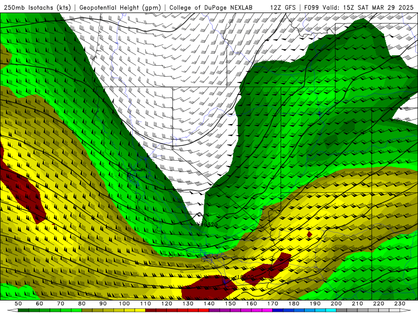
Task: Click the 230 knot legend label
Action: point(400,304)
